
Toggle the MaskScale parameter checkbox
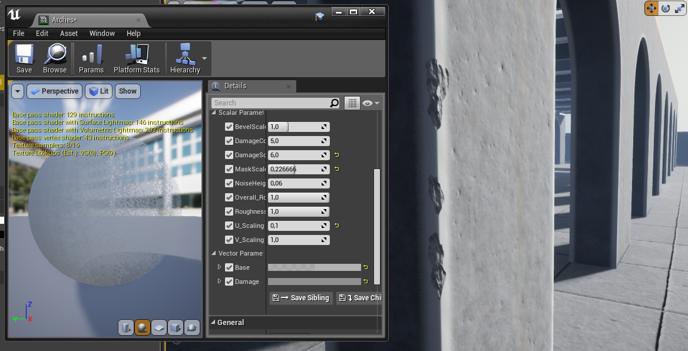pos(230,169)
